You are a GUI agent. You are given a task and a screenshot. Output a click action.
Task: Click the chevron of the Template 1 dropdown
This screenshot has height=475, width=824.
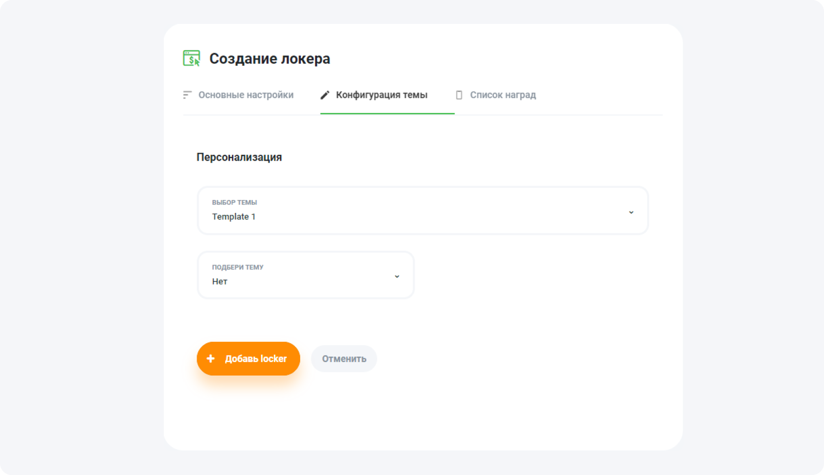(x=631, y=212)
